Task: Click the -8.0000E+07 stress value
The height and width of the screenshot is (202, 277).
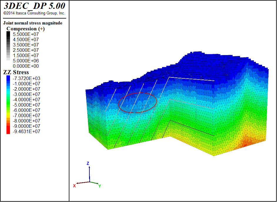Action: [x=26, y=121]
